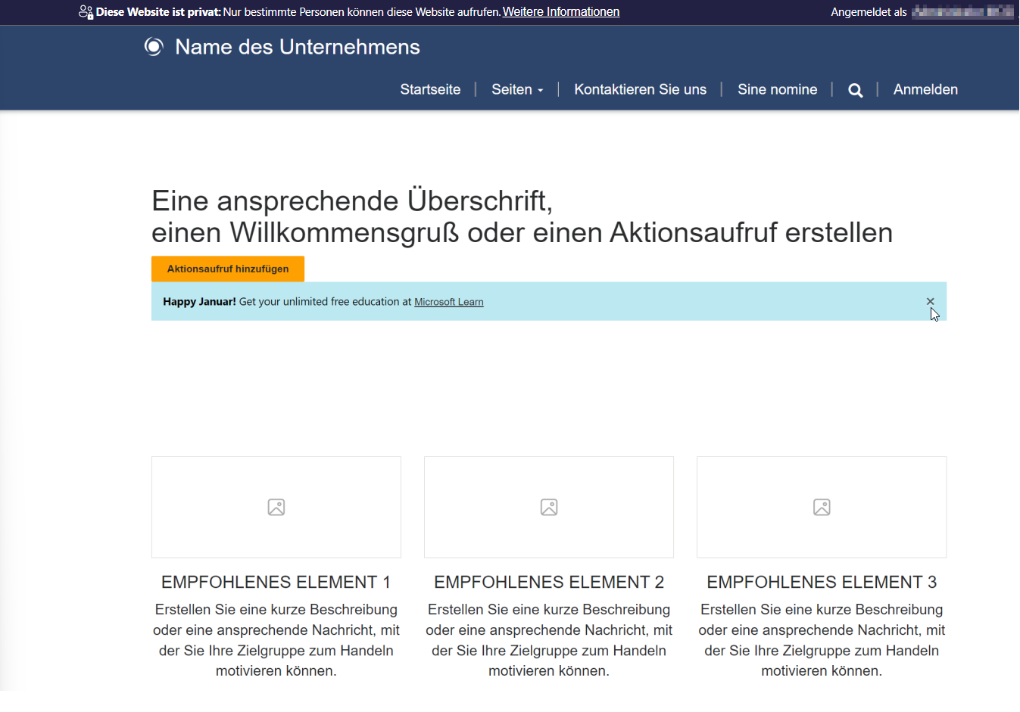Select the EMPFOHLENES ELEMENT 3 heading
The width and height of the screenshot is (1020, 712).
822,582
